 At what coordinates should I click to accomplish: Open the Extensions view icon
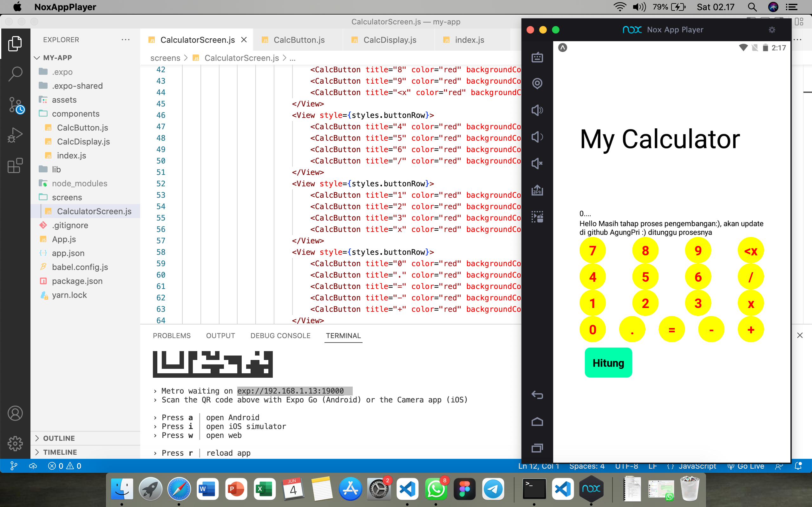pyautogui.click(x=15, y=166)
